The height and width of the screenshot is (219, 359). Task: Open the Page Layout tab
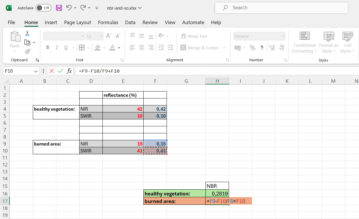click(x=77, y=22)
